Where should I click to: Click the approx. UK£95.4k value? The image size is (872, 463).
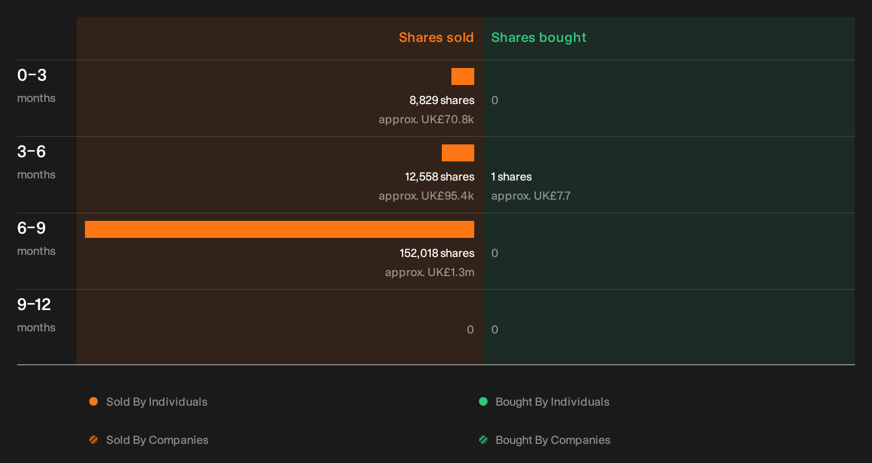[426, 196]
